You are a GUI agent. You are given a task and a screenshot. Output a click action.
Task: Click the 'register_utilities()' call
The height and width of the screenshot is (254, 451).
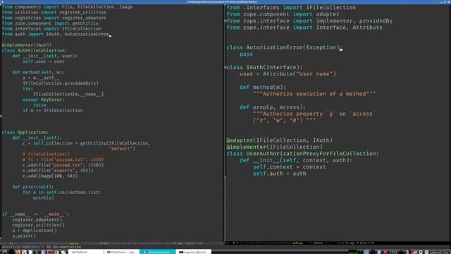click(x=38, y=225)
